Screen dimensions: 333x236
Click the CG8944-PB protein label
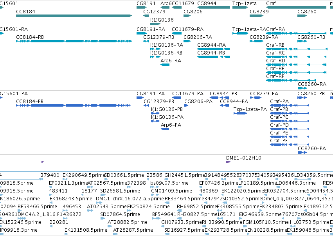coord(223,93)
